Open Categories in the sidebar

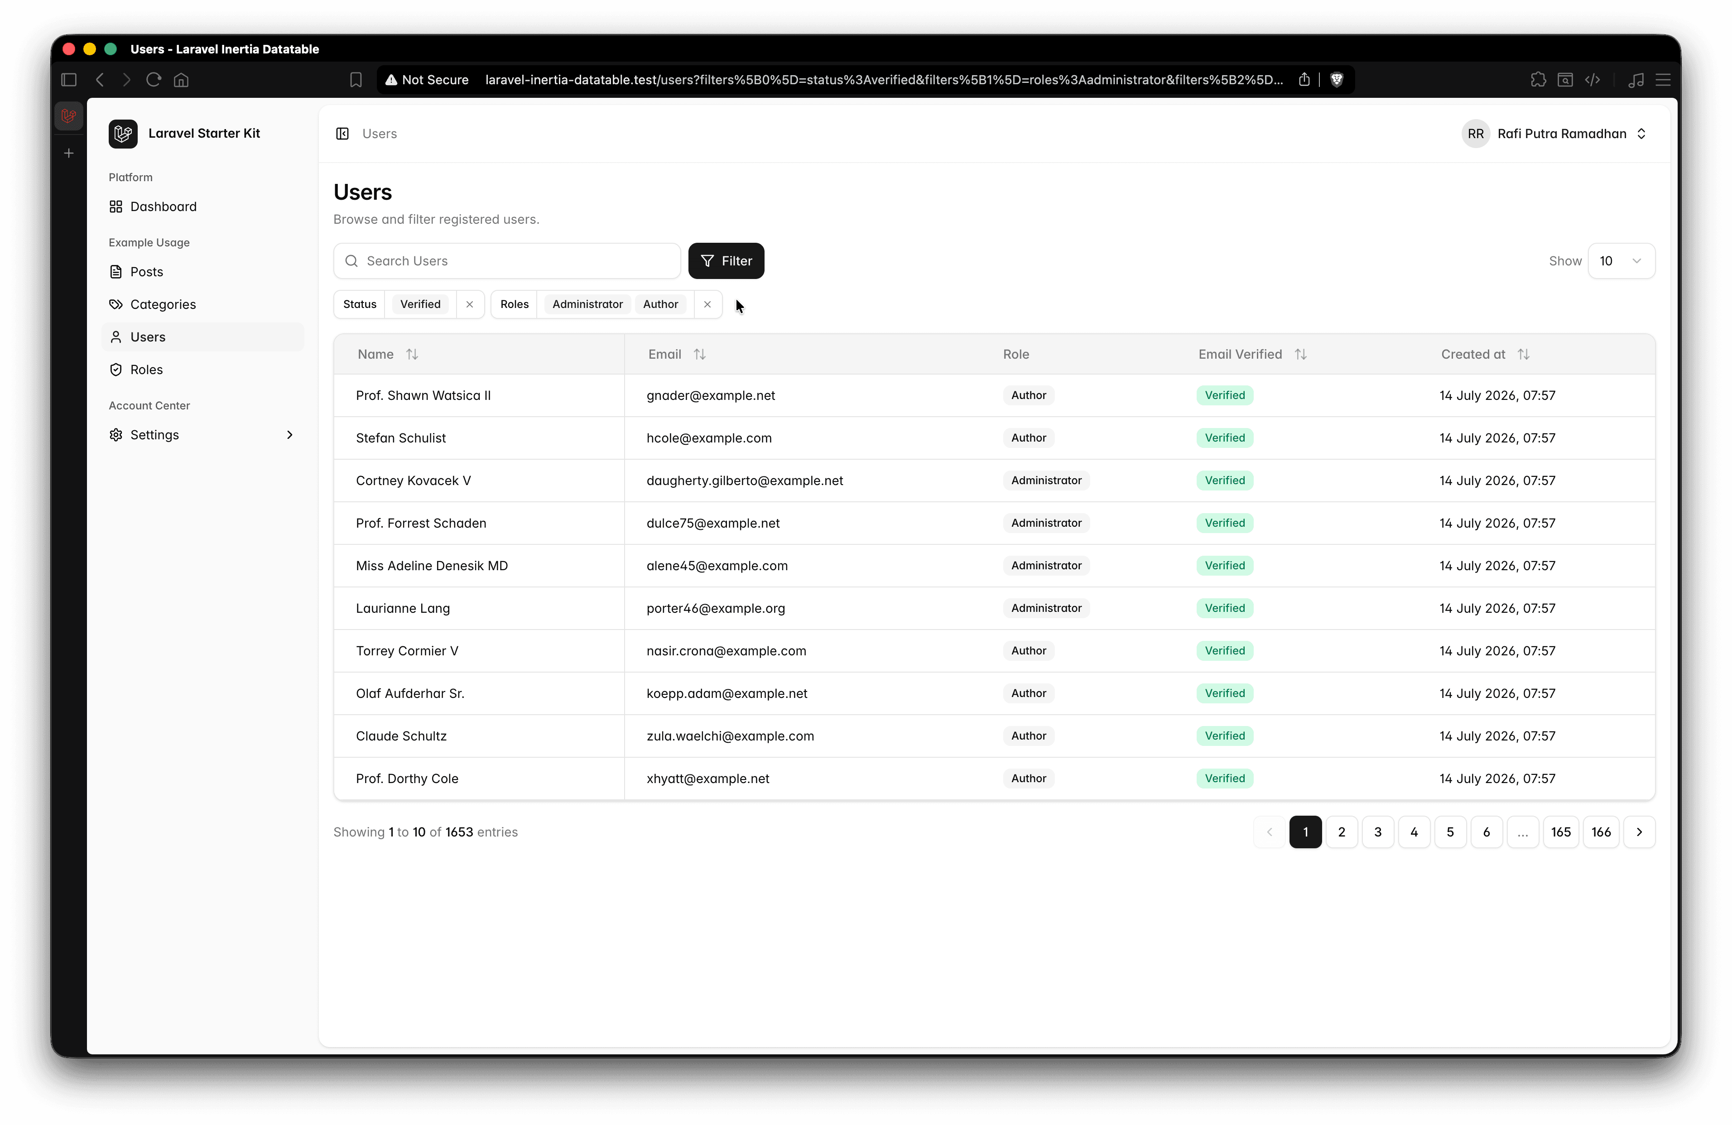point(202,304)
